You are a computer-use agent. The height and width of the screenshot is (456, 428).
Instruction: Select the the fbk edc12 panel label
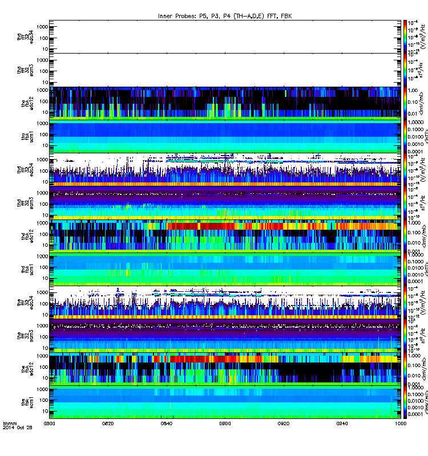pyautogui.click(x=27, y=369)
